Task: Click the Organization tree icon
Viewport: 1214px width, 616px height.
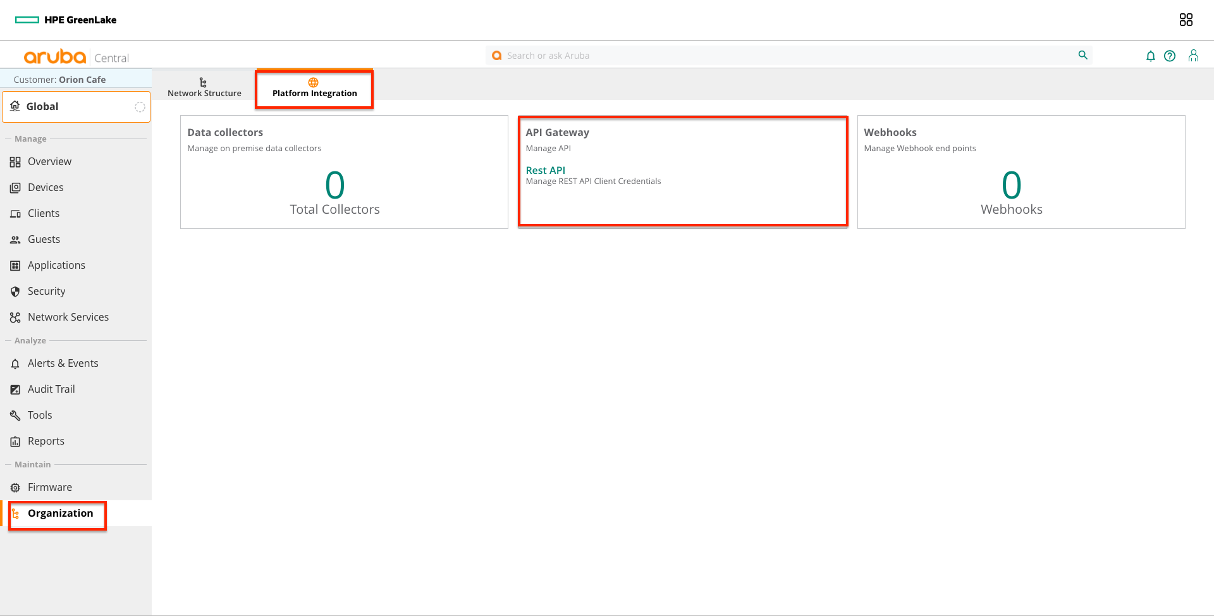Action: (x=16, y=514)
